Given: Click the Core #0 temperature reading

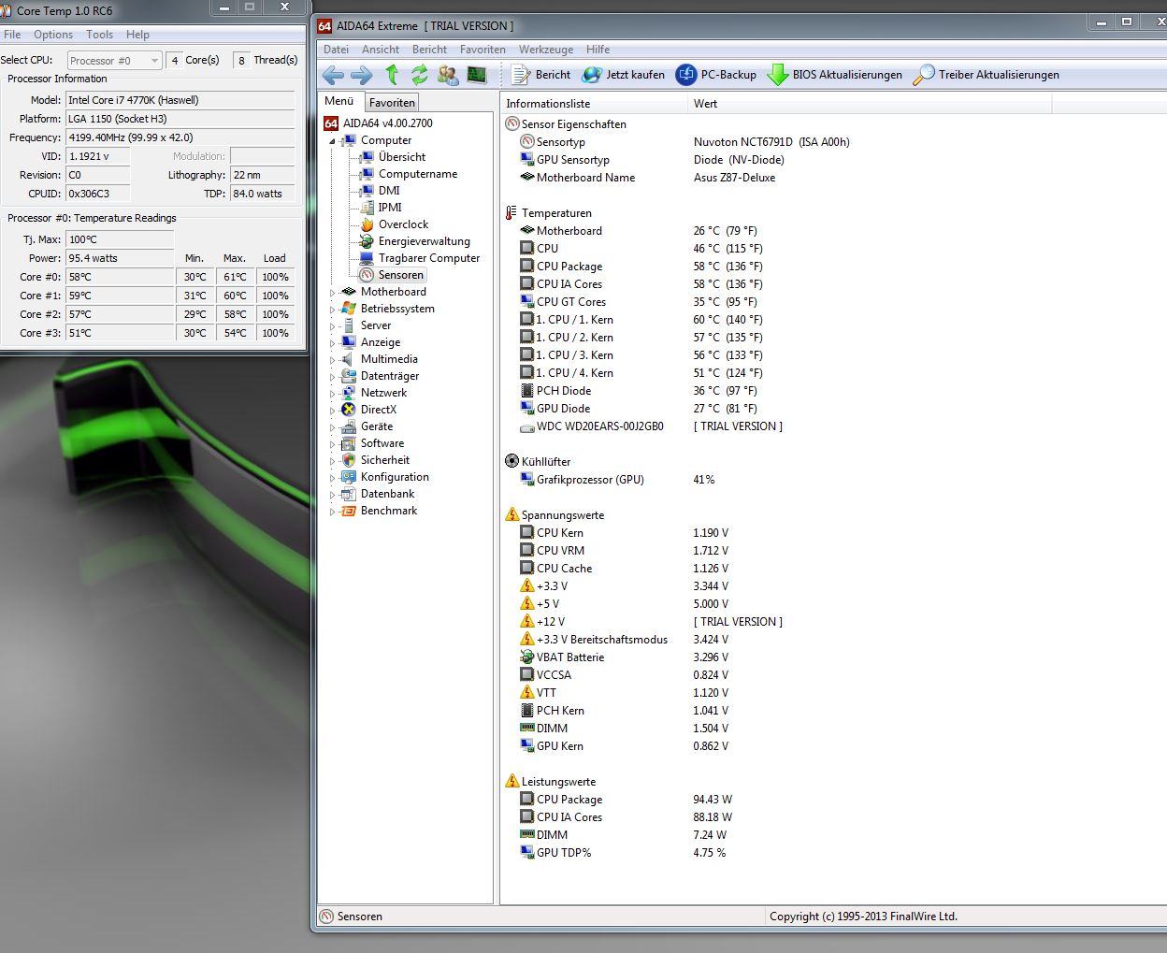Looking at the screenshot, I should [x=120, y=277].
